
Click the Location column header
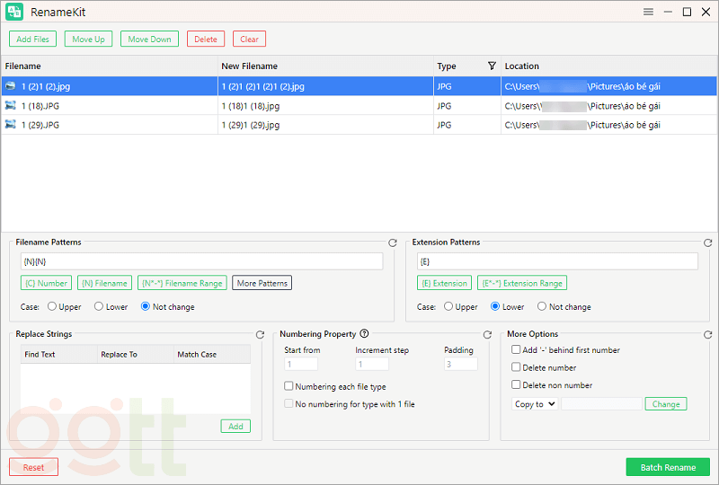tap(521, 66)
